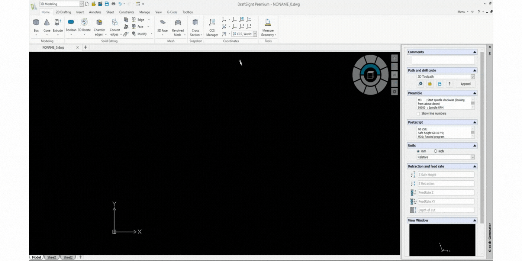Collapse the Comments section

[474, 52]
